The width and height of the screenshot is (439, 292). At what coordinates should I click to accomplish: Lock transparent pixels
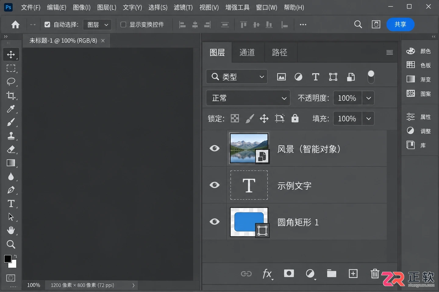[x=235, y=118]
